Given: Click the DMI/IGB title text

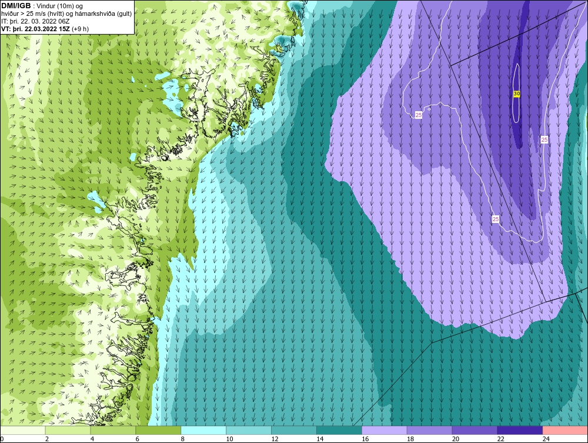Looking at the screenshot, I should 16,6.
